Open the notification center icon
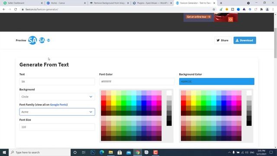The height and width of the screenshot is (156, 277). click(271, 152)
